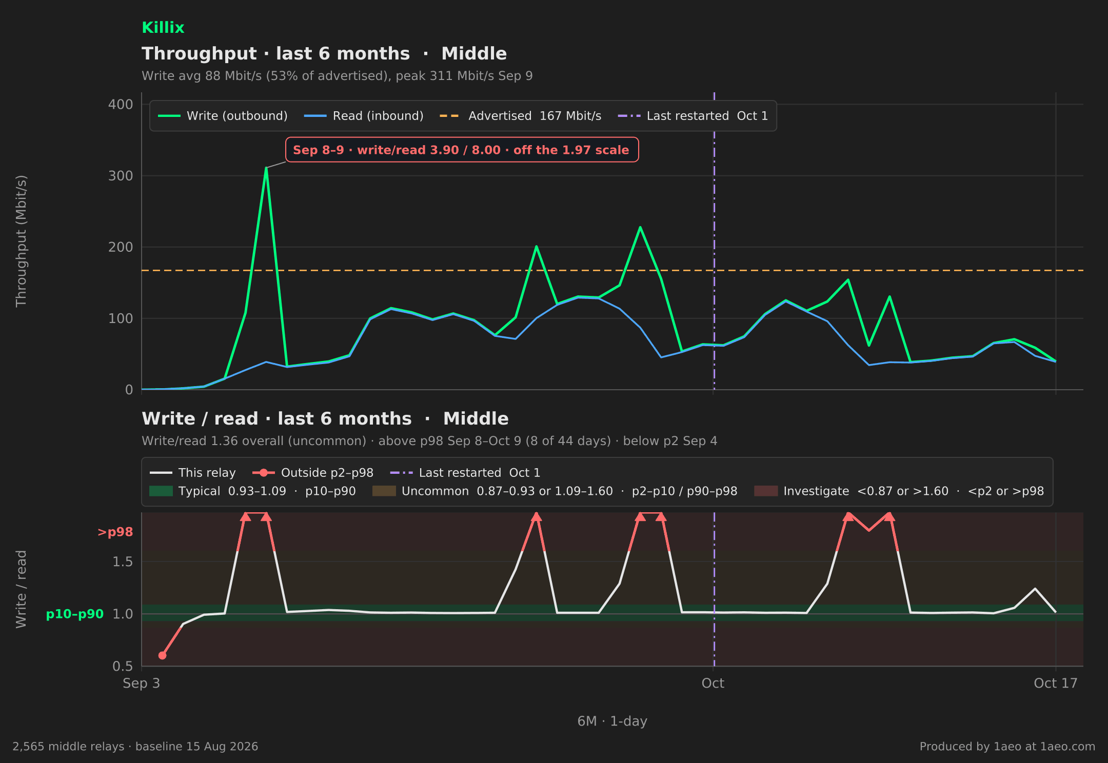Screen dimensions: 1108x763
Task: Click the Killix relay name
Action: click(163, 28)
